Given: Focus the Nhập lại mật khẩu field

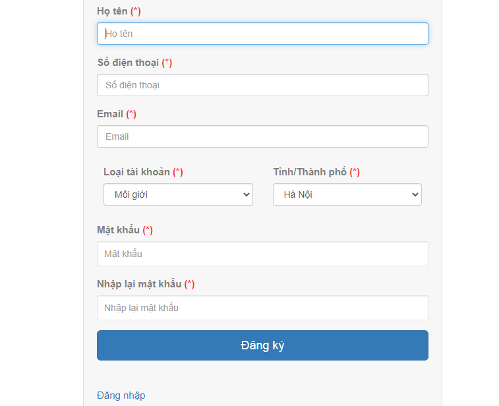Looking at the screenshot, I should [262, 308].
